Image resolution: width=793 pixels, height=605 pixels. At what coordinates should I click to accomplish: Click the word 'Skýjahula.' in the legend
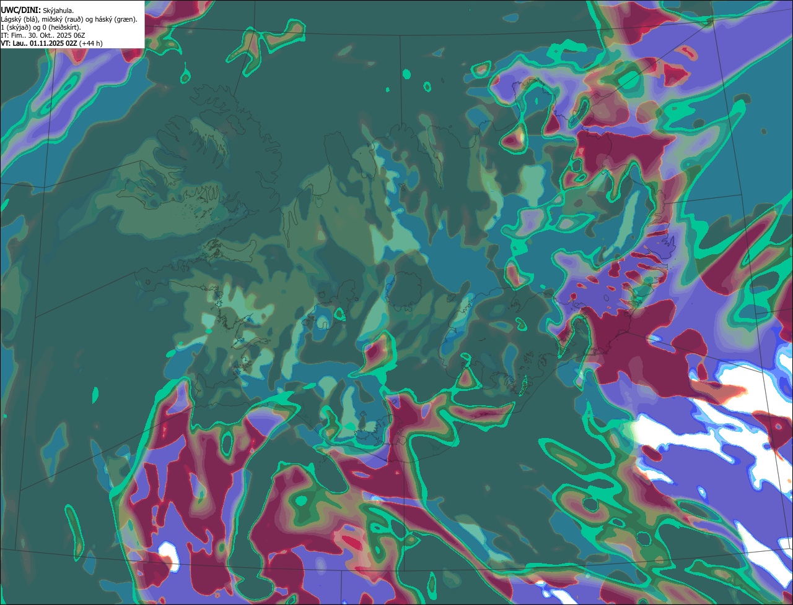click(58, 11)
